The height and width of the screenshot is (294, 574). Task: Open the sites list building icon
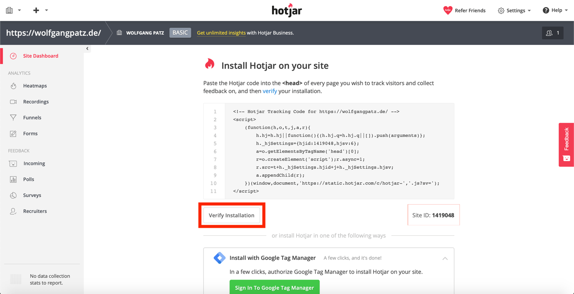click(9, 10)
